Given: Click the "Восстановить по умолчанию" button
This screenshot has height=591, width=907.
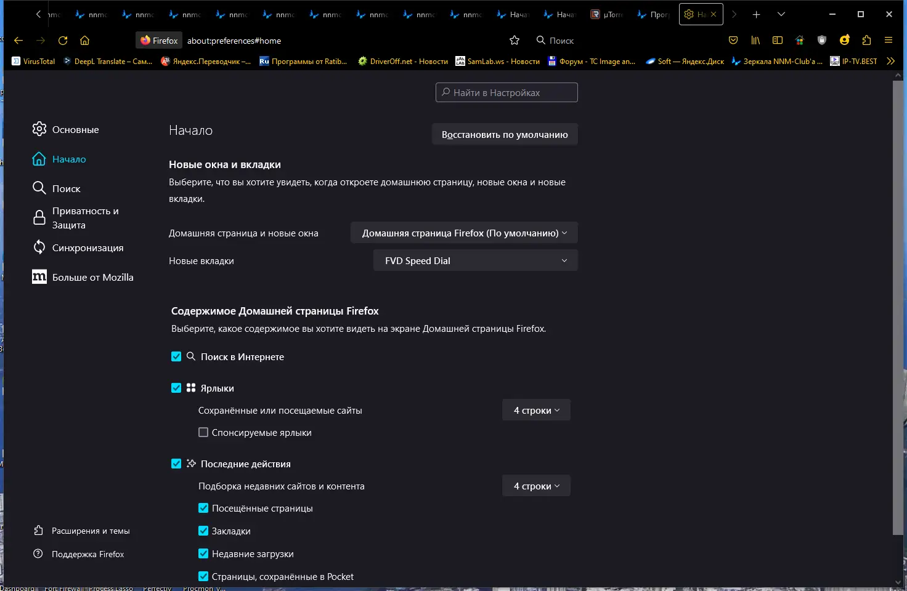Looking at the screenshot, I should click(x=505, y=135).
